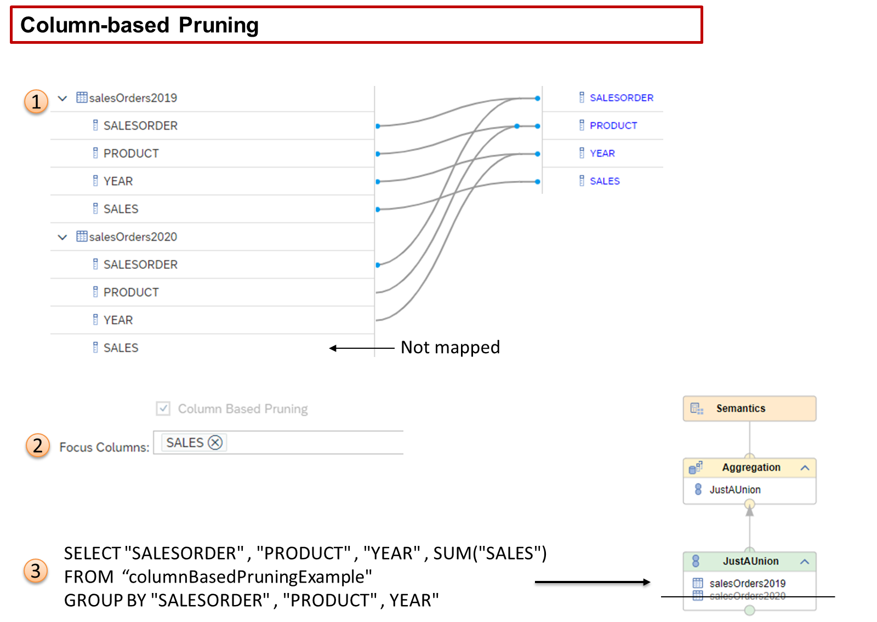Click the output YEAR column label
877x622 pixels.
click(x=602, y=153)
